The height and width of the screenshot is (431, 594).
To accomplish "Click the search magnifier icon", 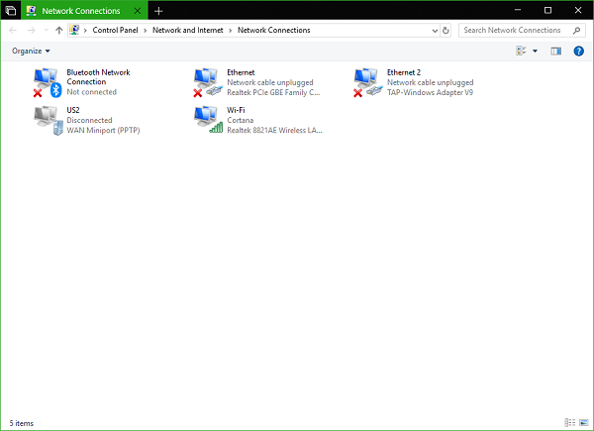I will click(x=576, y=31).
